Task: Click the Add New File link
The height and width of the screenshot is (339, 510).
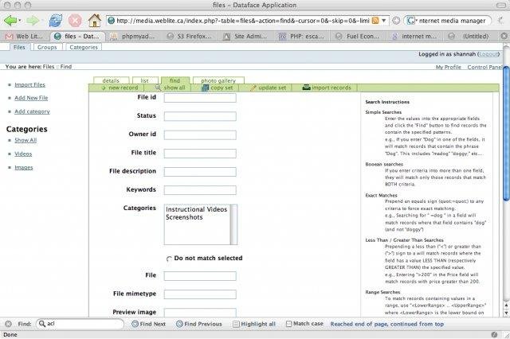Action: (31, 98)
